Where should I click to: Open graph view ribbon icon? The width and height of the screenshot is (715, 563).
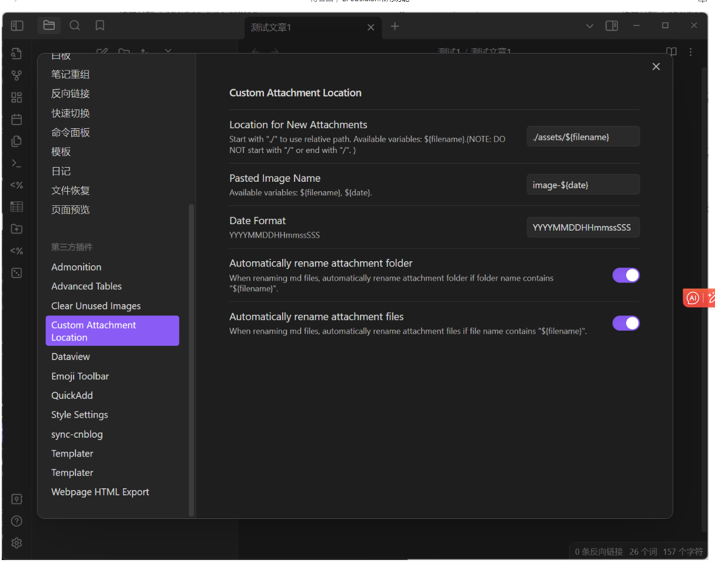(x=16, y=75)
